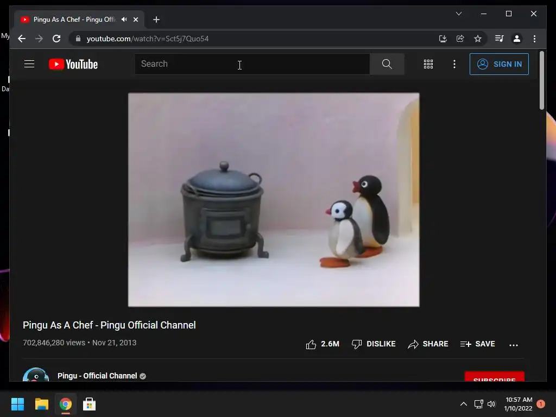This screenshot has width=556, height=417.
Task: Open Chrome media controls icon
Action: point(500,39)
